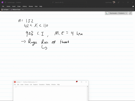
Task: Click the notebook icon beside Numerade
Action: click(107, 13)
